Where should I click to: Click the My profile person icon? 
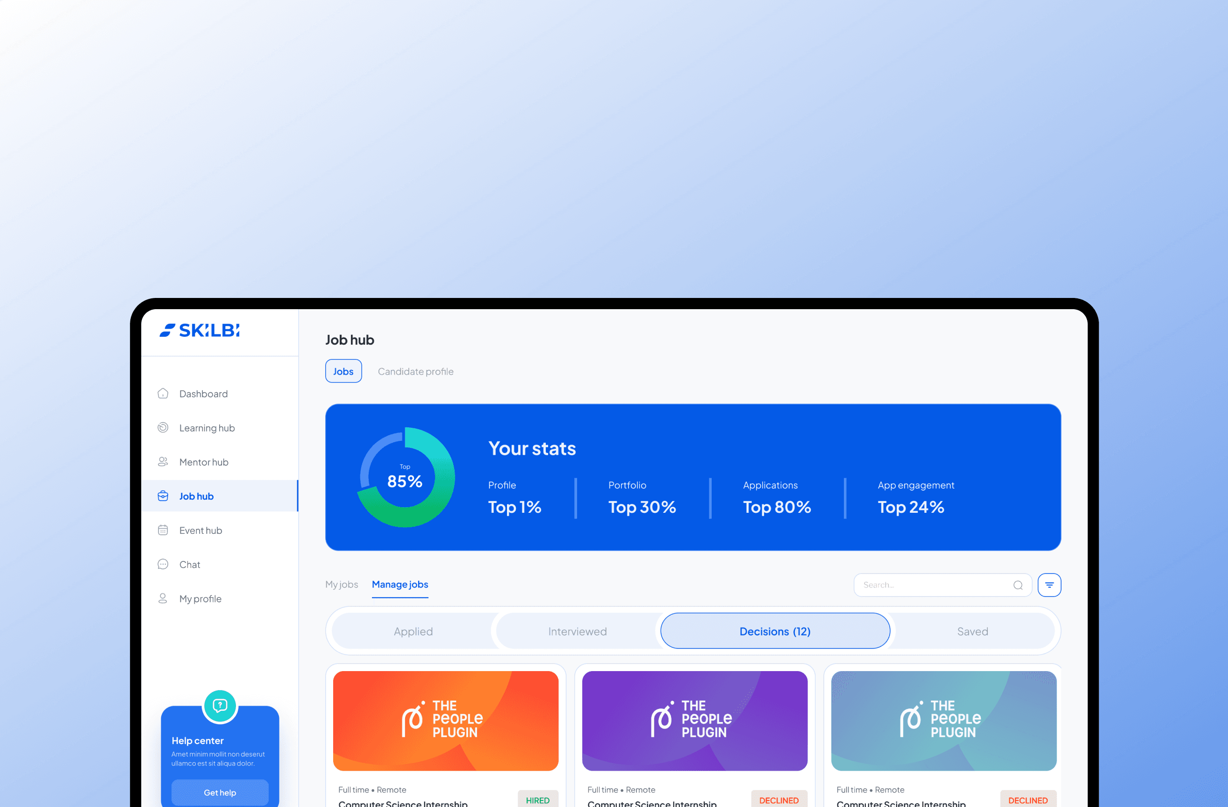pos(163,598)
